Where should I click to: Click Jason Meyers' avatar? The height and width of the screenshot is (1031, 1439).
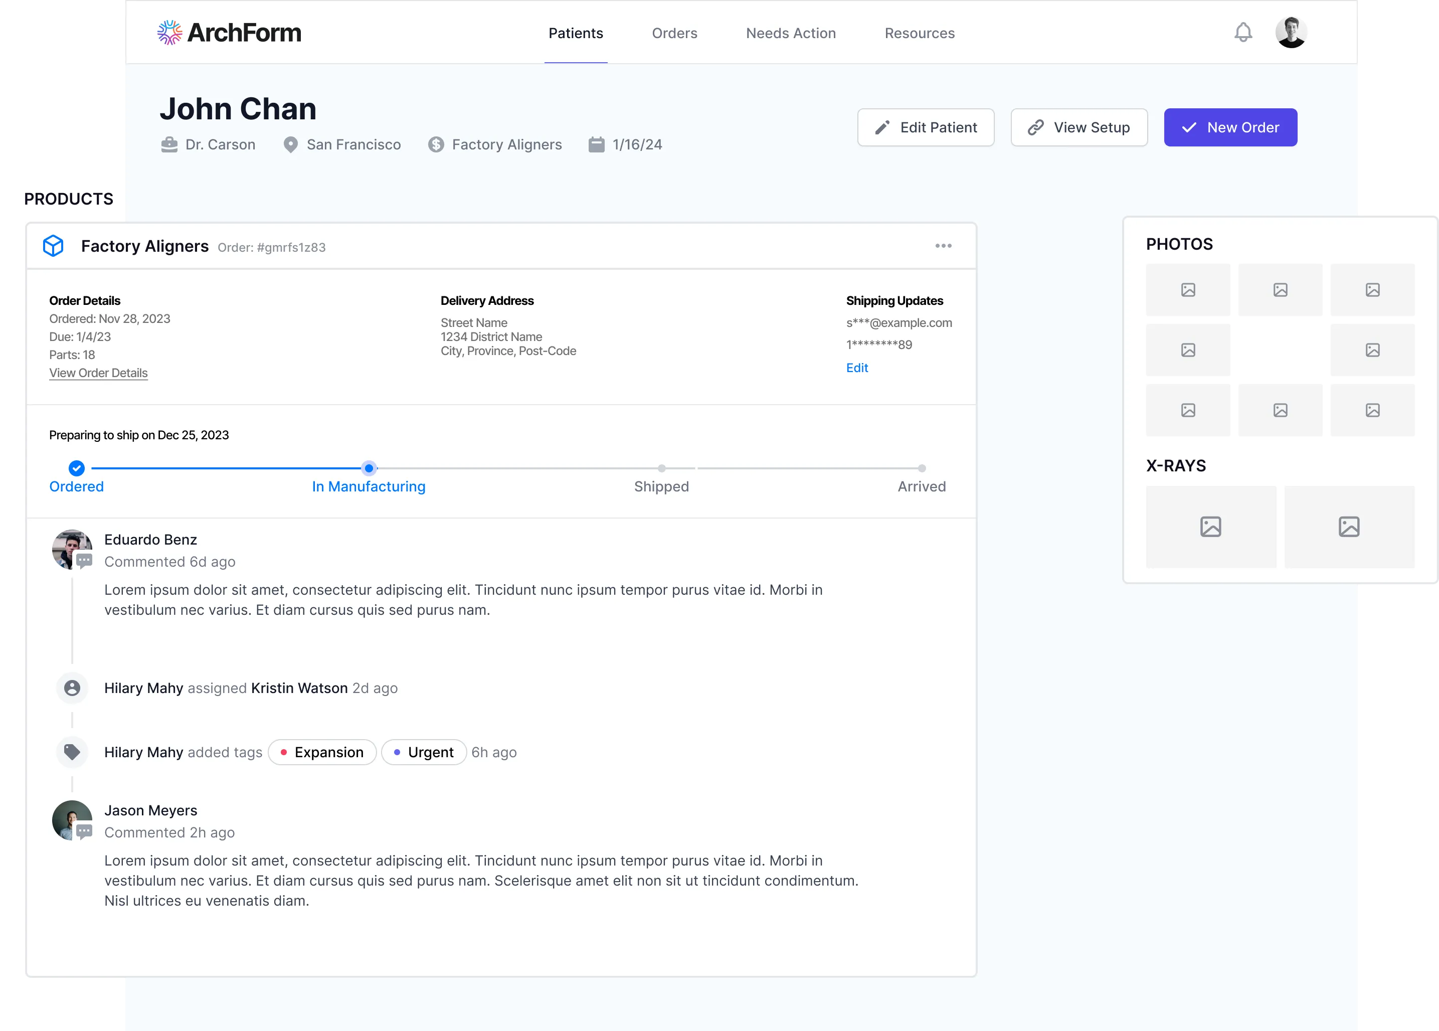pos(72,820)
